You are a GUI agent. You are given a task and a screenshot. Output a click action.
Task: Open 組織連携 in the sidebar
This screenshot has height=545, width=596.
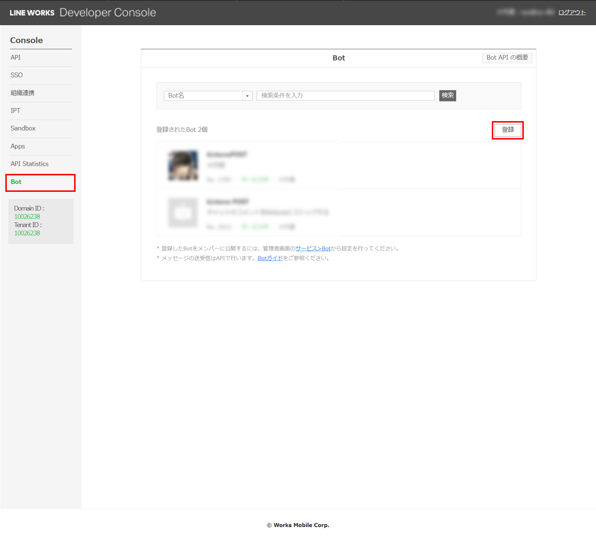pos(22,93)
